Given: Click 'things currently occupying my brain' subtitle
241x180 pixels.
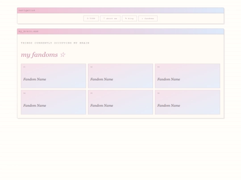Looking at the screenshot, I should tap(55, 43).
